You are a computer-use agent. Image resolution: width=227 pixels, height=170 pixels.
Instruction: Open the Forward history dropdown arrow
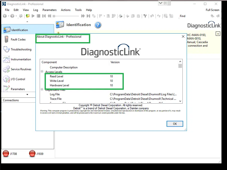pyautogui.click(x=16, y=16)
